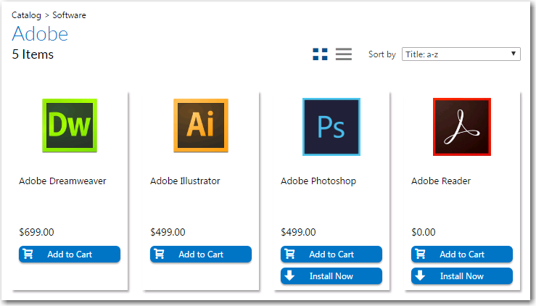Add Adobe Illustrator to cart
This screenshot has width=536, height=306.
tap(201, 255)
